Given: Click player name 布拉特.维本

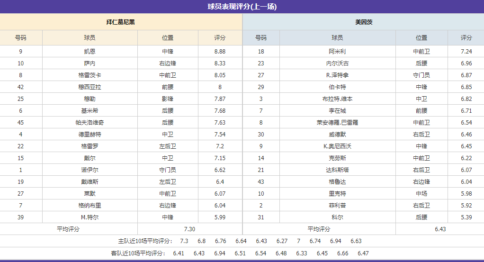Looking at the screenshot, I should click(x=337, y=99).
